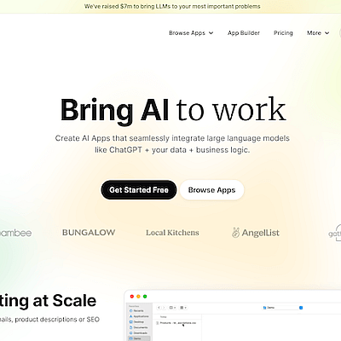Screen dimensions: 341x341
Task: Select Applications in demo Finder sidebar
Action: [x=139, y=316]
